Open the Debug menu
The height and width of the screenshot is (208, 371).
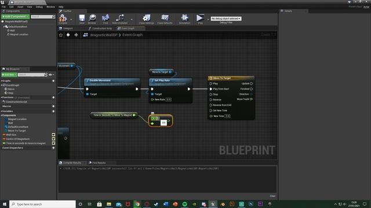(x=39, y=7)
